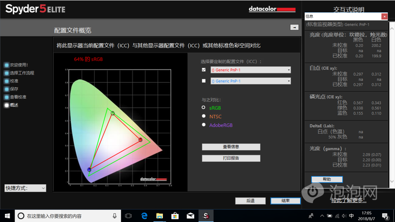Click the '64% 的 sRGB' gamut result text
This screenshot has width=395, height=222.
point(88,59)
